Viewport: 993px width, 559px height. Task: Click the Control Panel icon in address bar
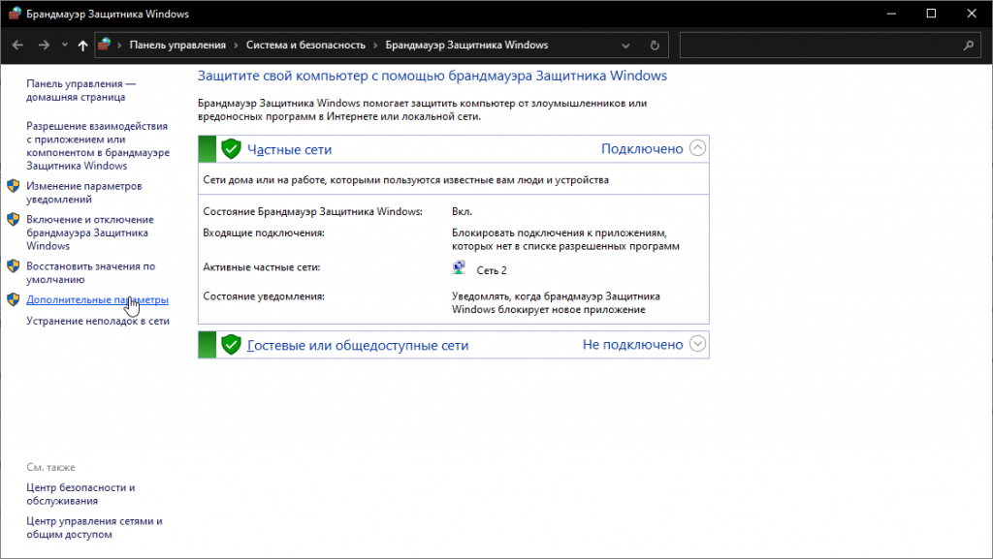pos(105,45)
